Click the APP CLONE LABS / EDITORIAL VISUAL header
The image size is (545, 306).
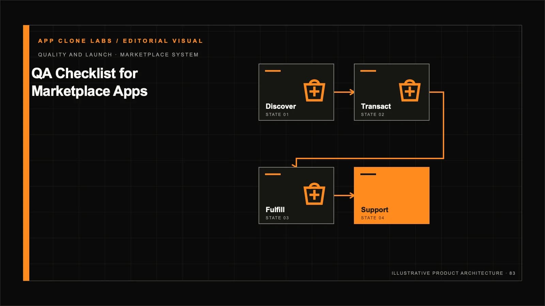pyautogui.click(x=121, y=41)
